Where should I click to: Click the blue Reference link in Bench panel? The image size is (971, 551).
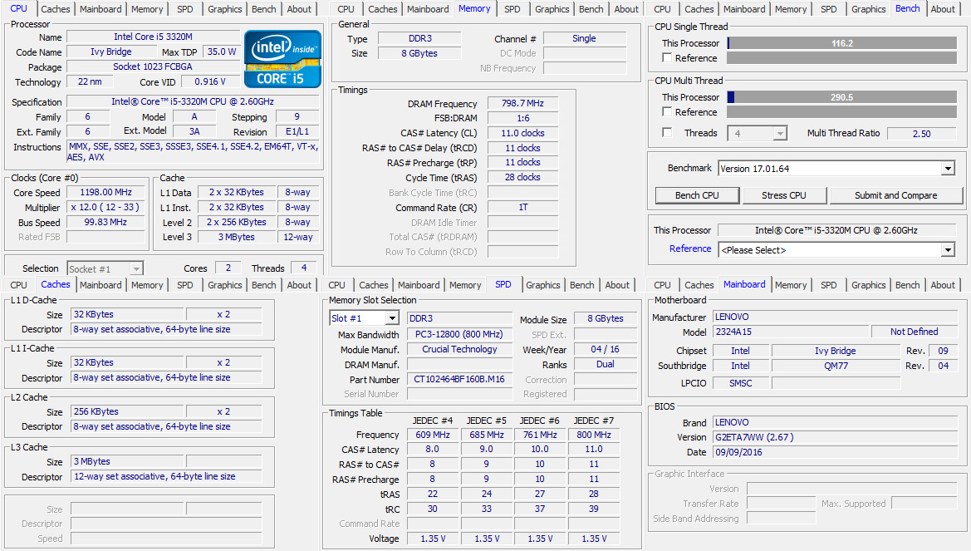click(x=690, y=248)
